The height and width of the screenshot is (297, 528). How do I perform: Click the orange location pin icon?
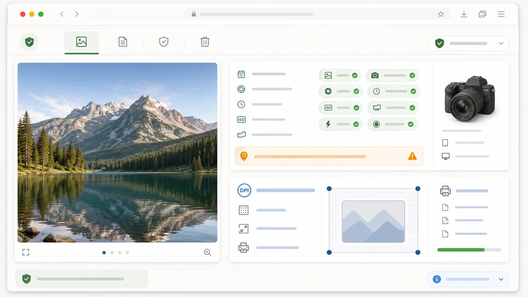(244, 156)
